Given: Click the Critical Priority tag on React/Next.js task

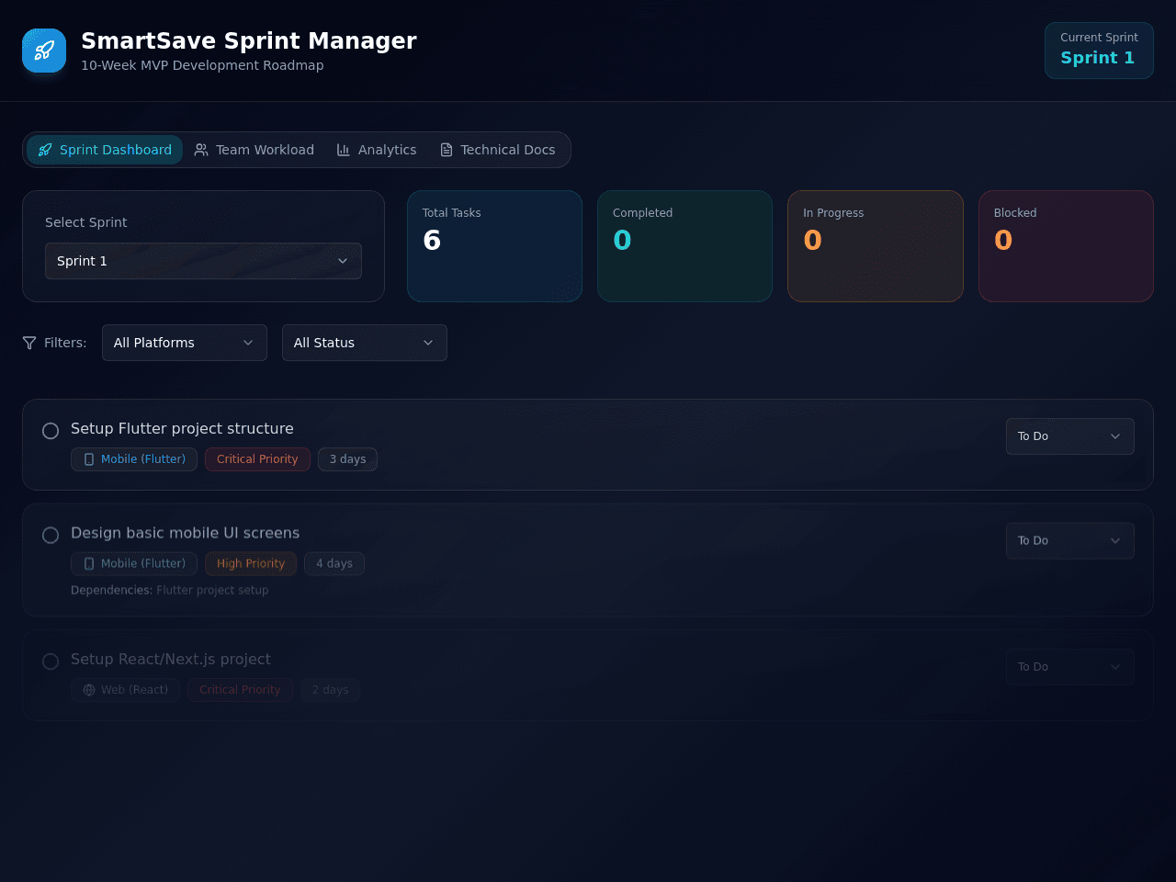Looking at the screenshot, I should coord(240,690).
